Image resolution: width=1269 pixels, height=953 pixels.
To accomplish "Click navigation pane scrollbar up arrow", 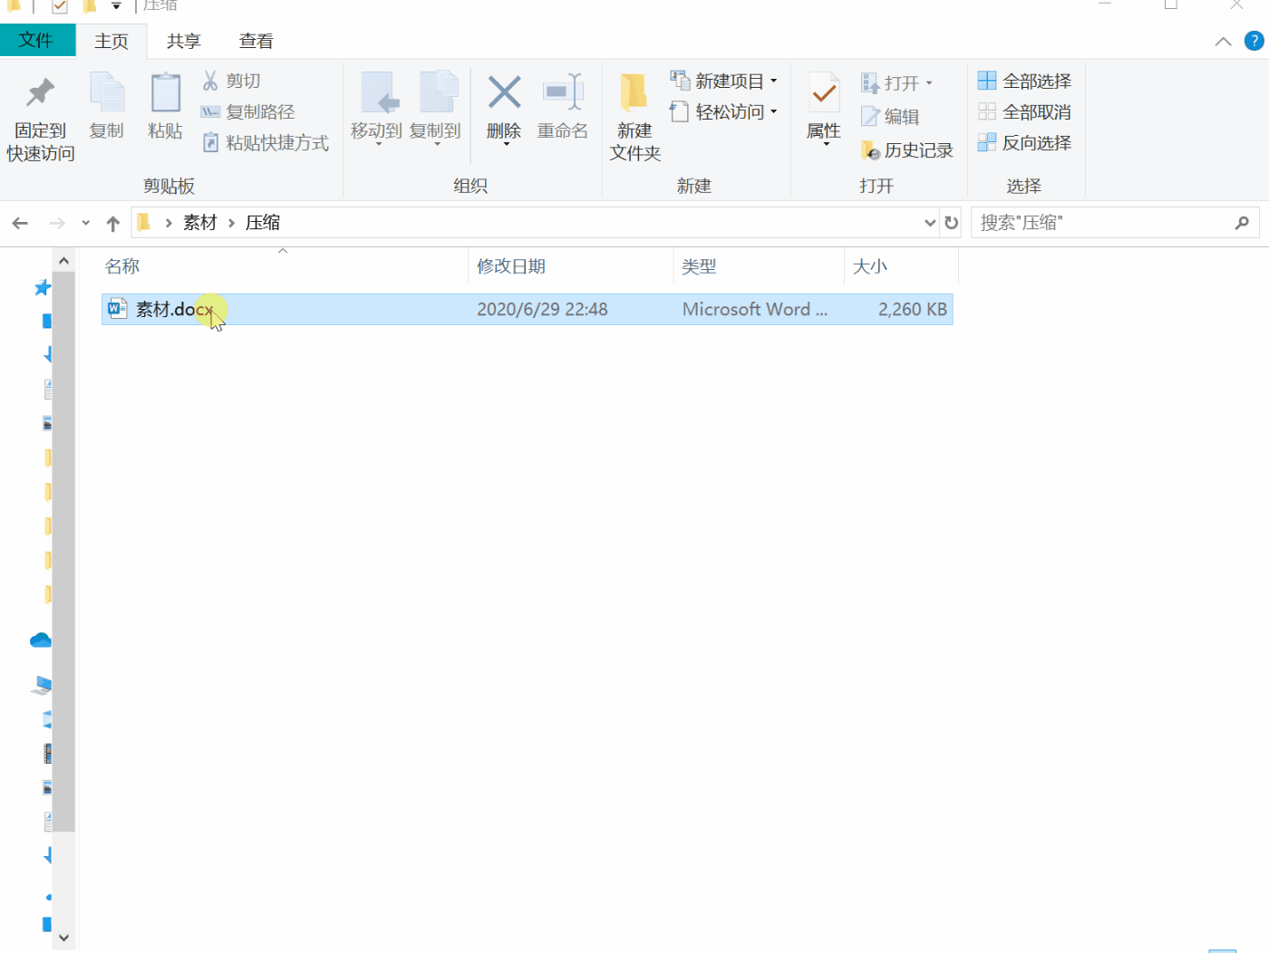I will tap(63, 261).
